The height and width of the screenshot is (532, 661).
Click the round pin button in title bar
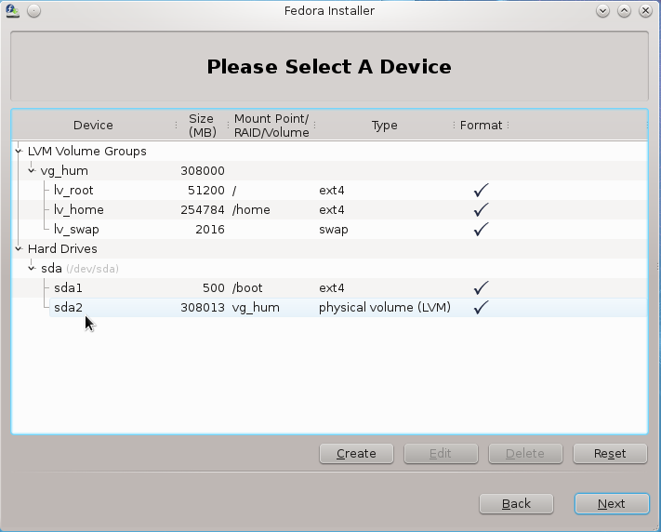pos(34,11)
